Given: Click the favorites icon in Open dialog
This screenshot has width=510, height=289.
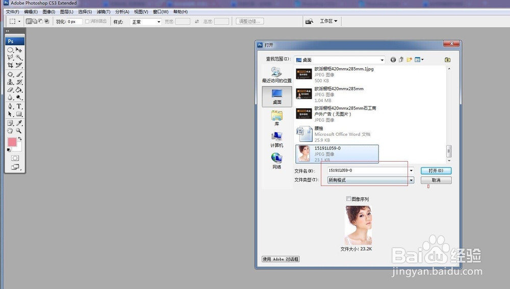Looking at the screenshot, I should click(x=448, y=60).
